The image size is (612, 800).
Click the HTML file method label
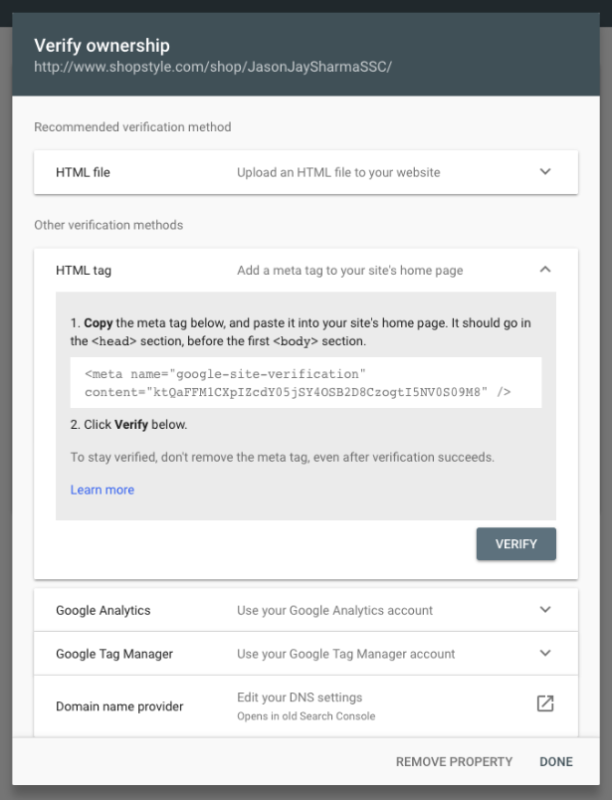(x=84, y=172)
